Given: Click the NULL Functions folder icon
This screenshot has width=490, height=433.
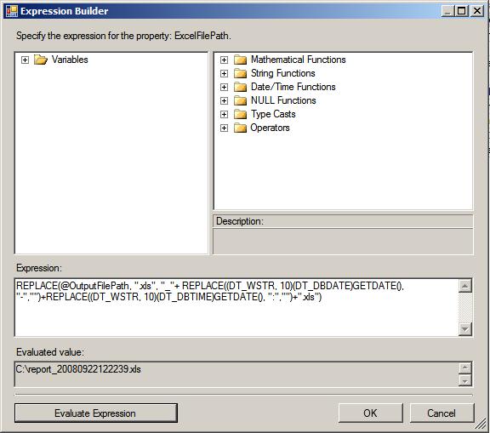Looking at the screenshot, I should (240, 100).
